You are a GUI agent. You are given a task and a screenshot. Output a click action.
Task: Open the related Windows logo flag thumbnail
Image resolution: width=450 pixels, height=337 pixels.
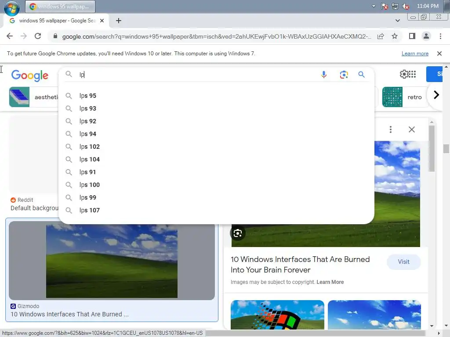(x=277, y=315)
